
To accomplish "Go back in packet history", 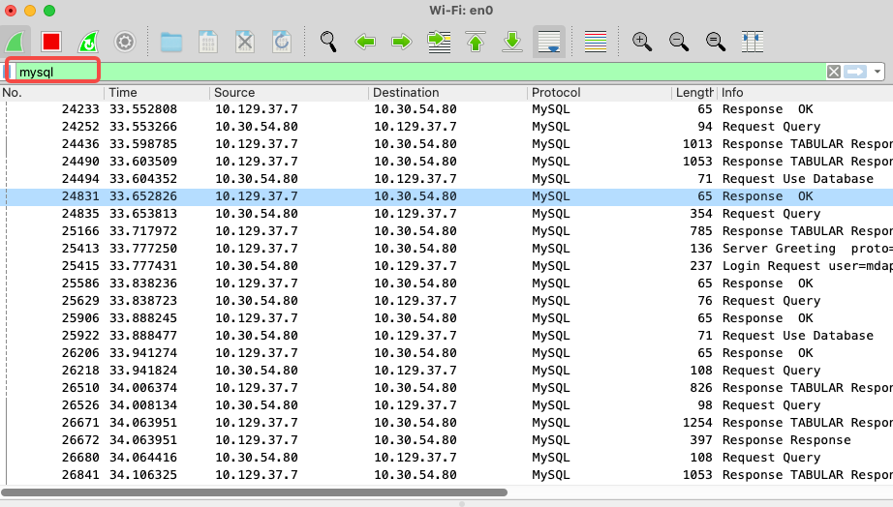I will (x=365, y=42).
